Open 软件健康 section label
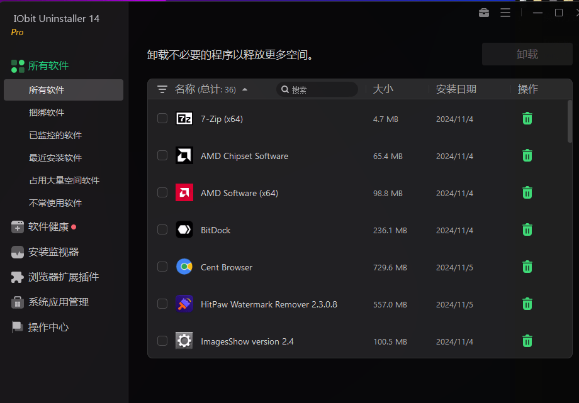The width and height of the screenshot is (579, 403). click(48, 226)
